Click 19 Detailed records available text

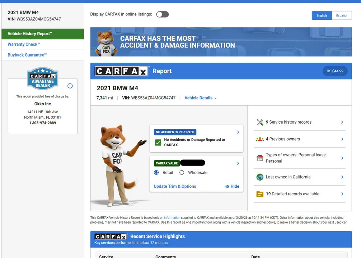(292, 194)
